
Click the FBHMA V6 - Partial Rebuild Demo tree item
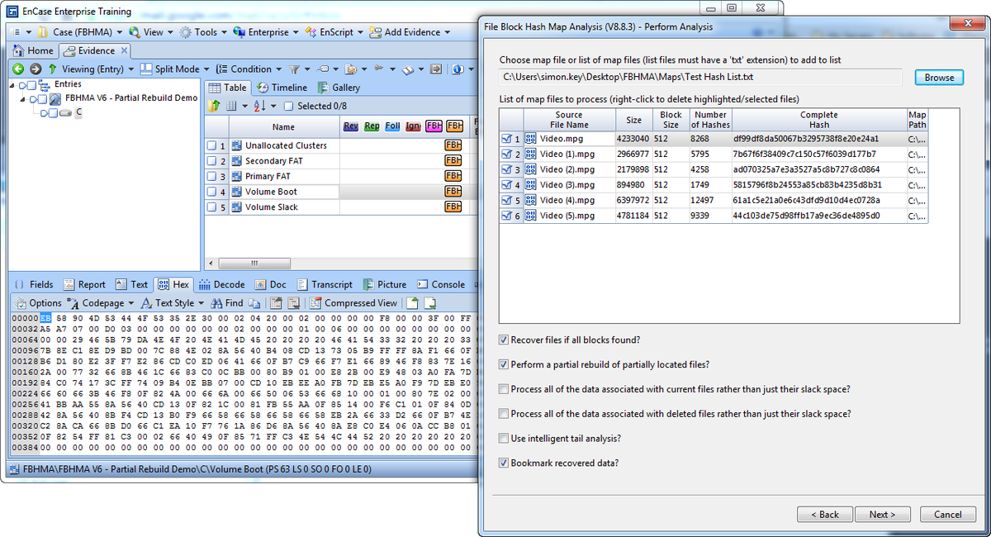(131, 97)
